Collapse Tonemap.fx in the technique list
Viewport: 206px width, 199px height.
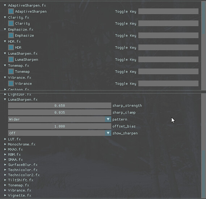click(5, 65)
